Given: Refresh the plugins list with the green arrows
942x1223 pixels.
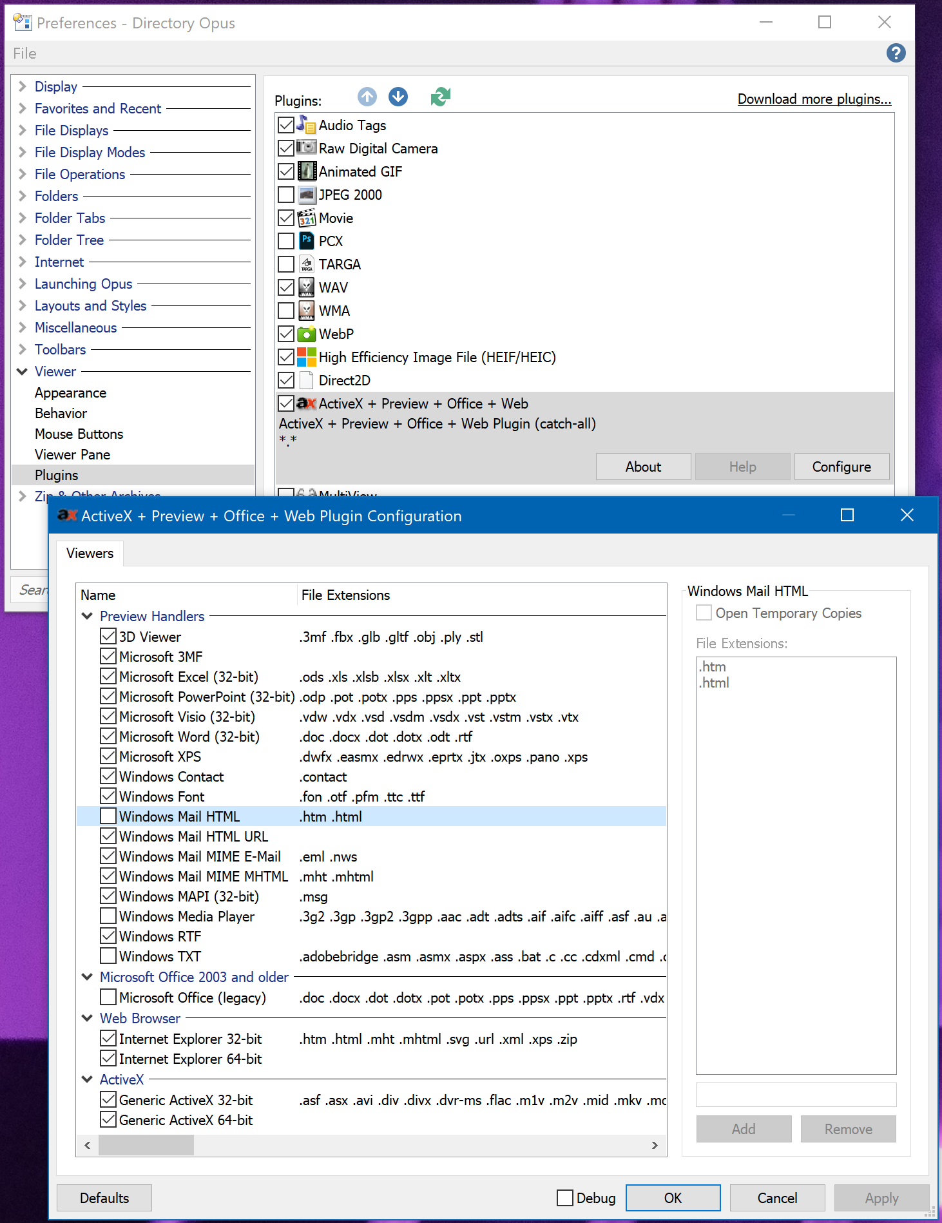Looking at the screenshot, I should pos(441,97).
